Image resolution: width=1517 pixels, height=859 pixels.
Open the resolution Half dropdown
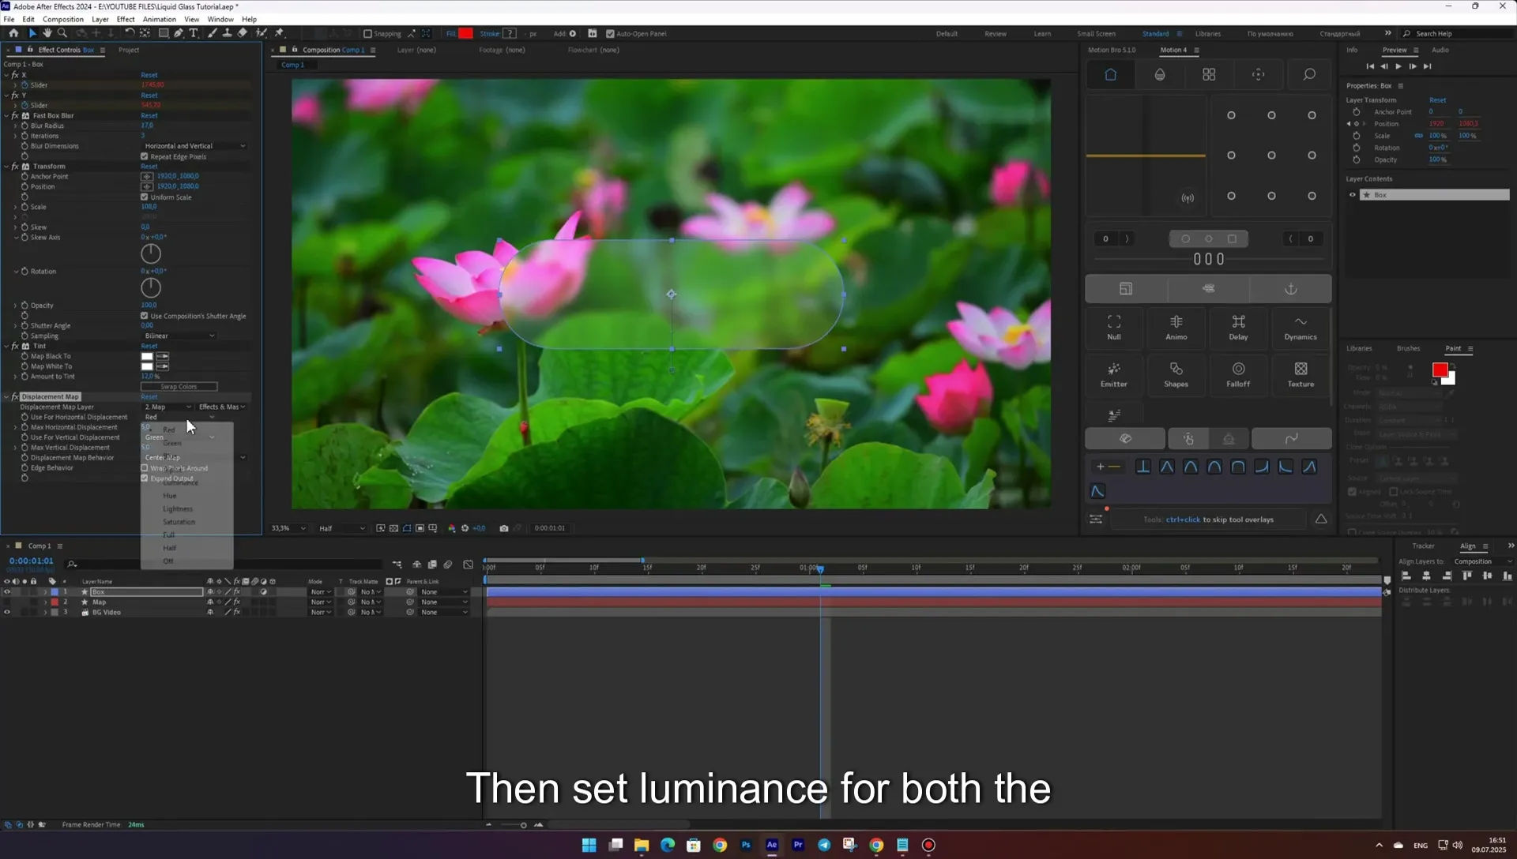click(342, 528)
